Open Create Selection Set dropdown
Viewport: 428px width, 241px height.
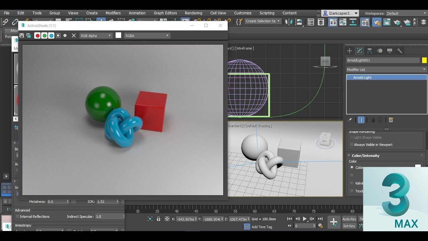coord(263,21)
